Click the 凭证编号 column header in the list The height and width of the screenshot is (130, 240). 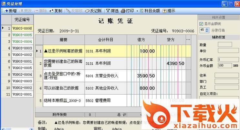coord(22,20)
